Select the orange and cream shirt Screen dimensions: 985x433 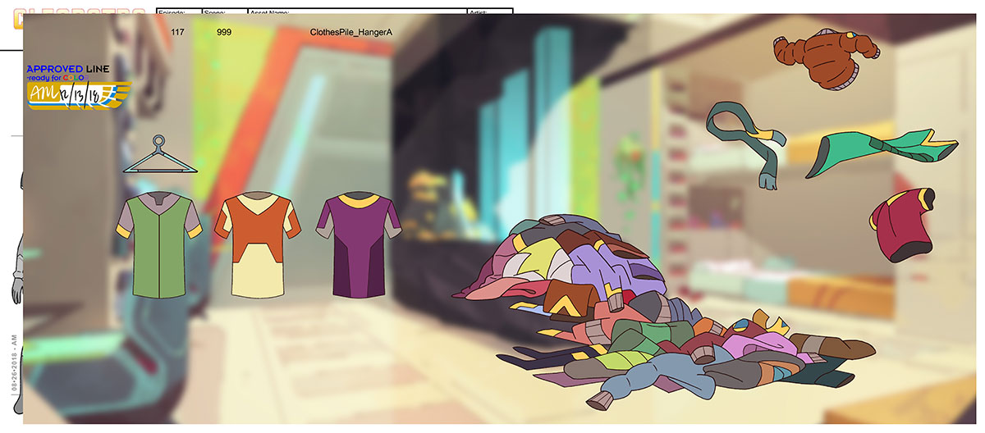pyautogui.click(x=255, y=246)
